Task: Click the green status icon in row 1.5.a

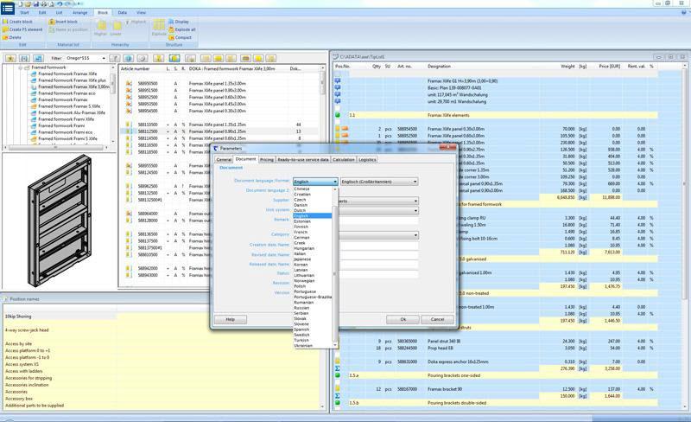Action: coord(338,375)
